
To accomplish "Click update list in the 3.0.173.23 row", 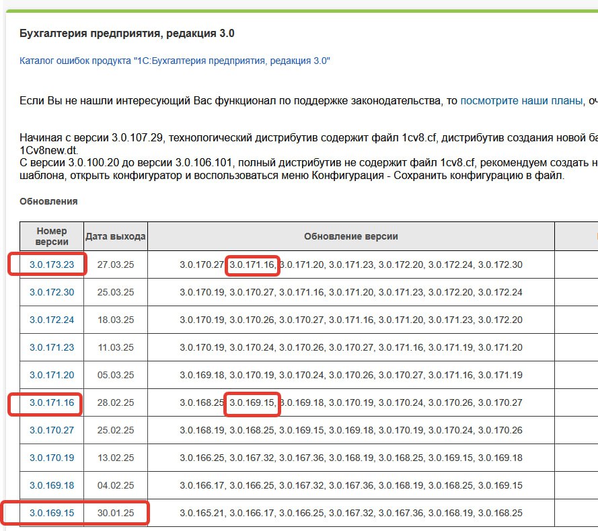I will (351, 264).
